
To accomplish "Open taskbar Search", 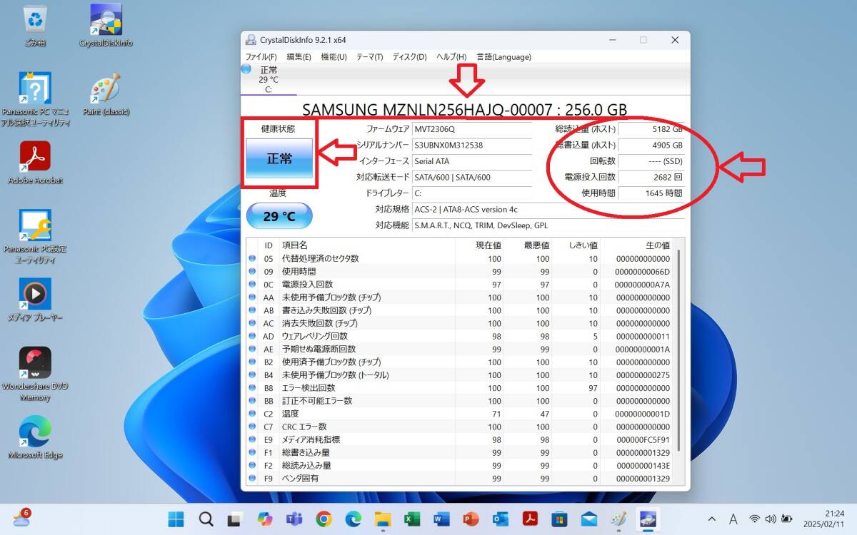I will [x=206, y=519].
